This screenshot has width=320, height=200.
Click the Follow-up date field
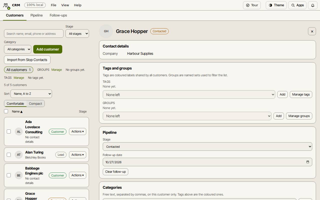[x=207, y=162]
